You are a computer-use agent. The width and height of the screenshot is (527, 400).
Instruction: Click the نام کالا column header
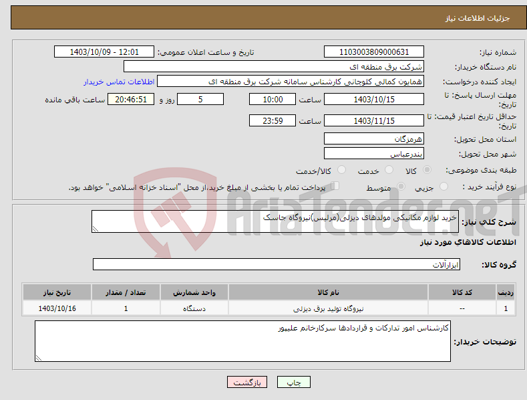[328, 292]
